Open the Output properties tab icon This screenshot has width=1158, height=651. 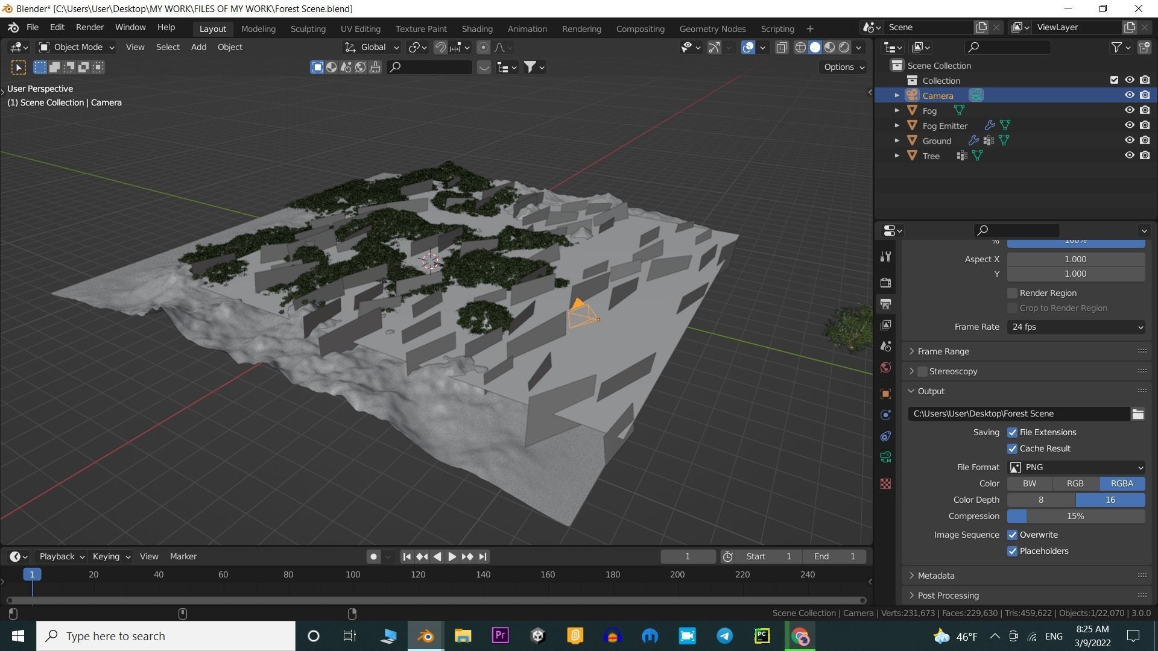coord(885,304)
